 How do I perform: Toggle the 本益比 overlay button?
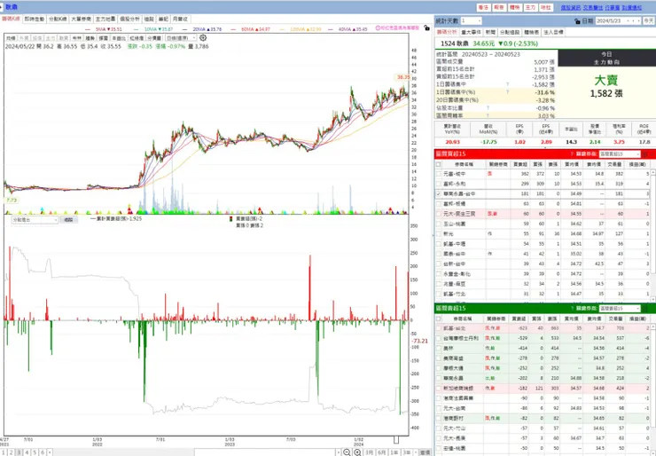pos(119,38)
